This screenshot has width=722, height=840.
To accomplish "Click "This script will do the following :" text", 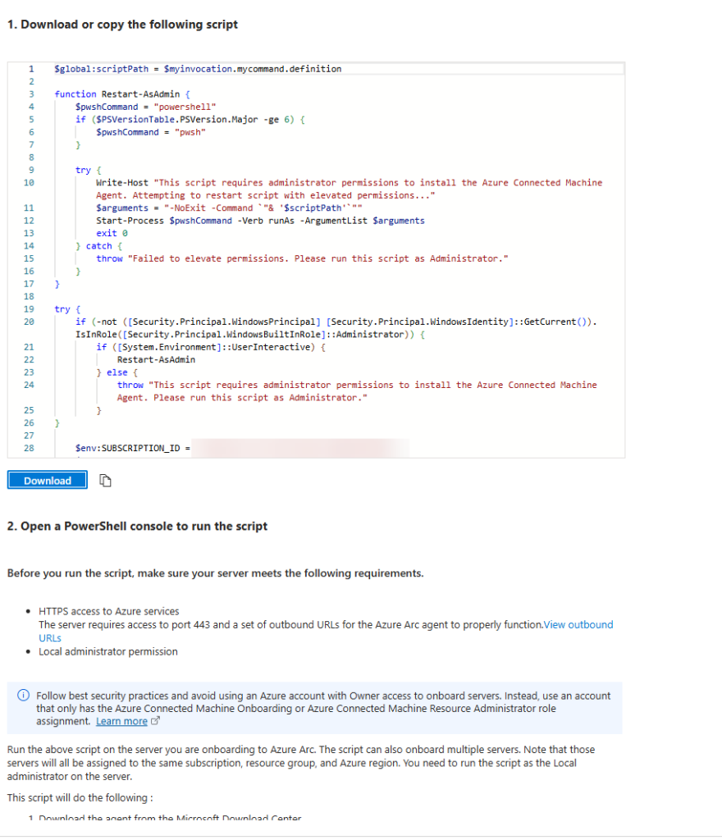I will (80, 797).
